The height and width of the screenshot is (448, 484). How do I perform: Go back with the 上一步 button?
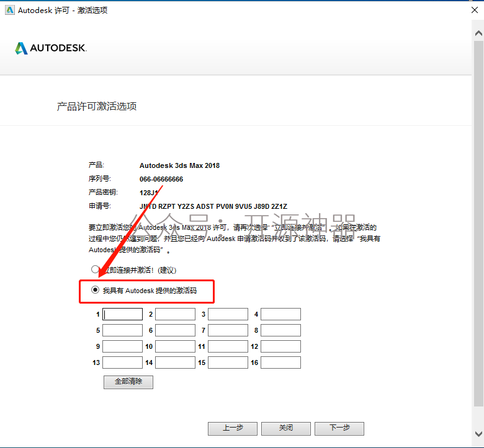pyautogui.click(x=233, y=429)
